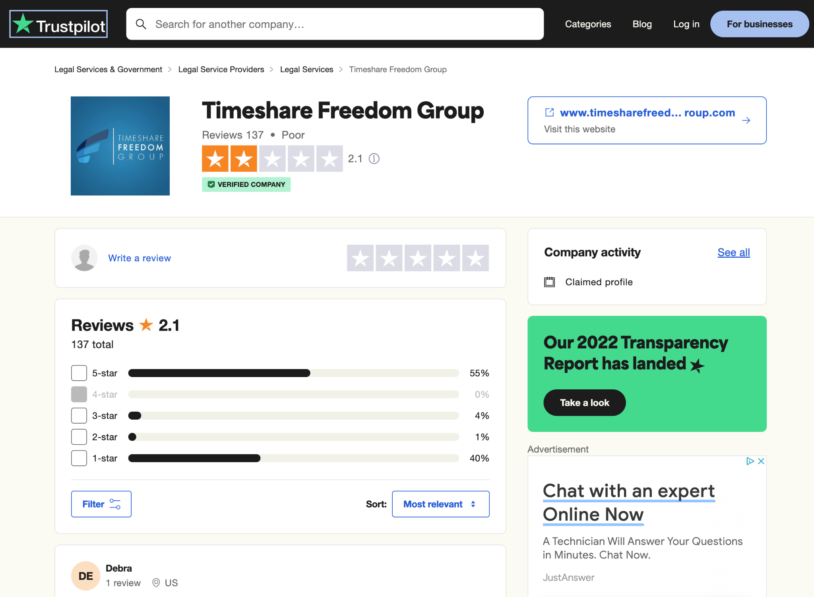Rate two stars in Write a review
Viewport: 814px width, 597px height.
(x=389, y=258)
